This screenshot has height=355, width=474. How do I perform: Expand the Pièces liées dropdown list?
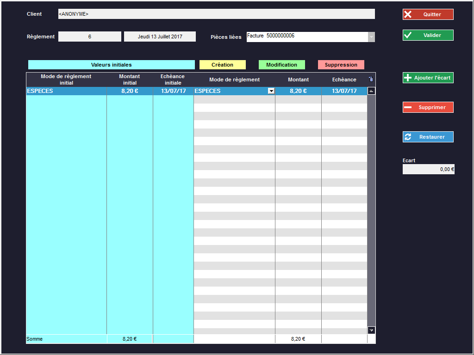pyautogui.click(x=371, y=37)
